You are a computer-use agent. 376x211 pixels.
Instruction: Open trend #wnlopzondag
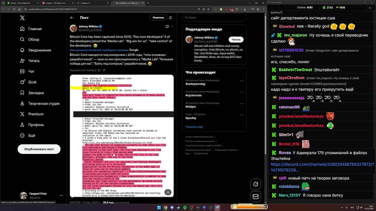[x=195, y=84]
